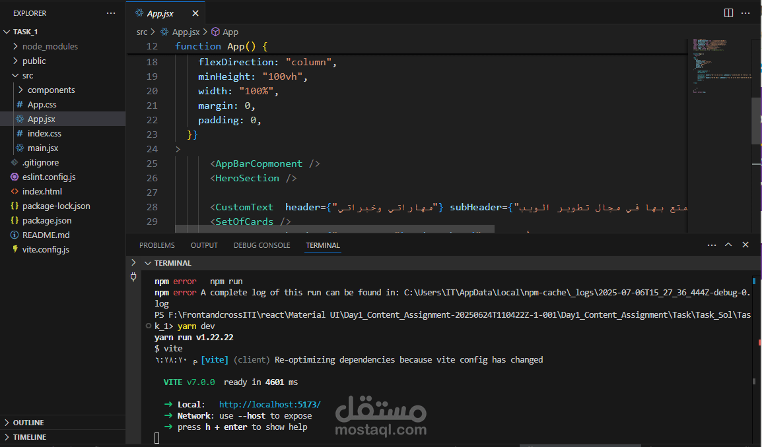
Task: Click package.json braces icon
Action: click(15, 220)
